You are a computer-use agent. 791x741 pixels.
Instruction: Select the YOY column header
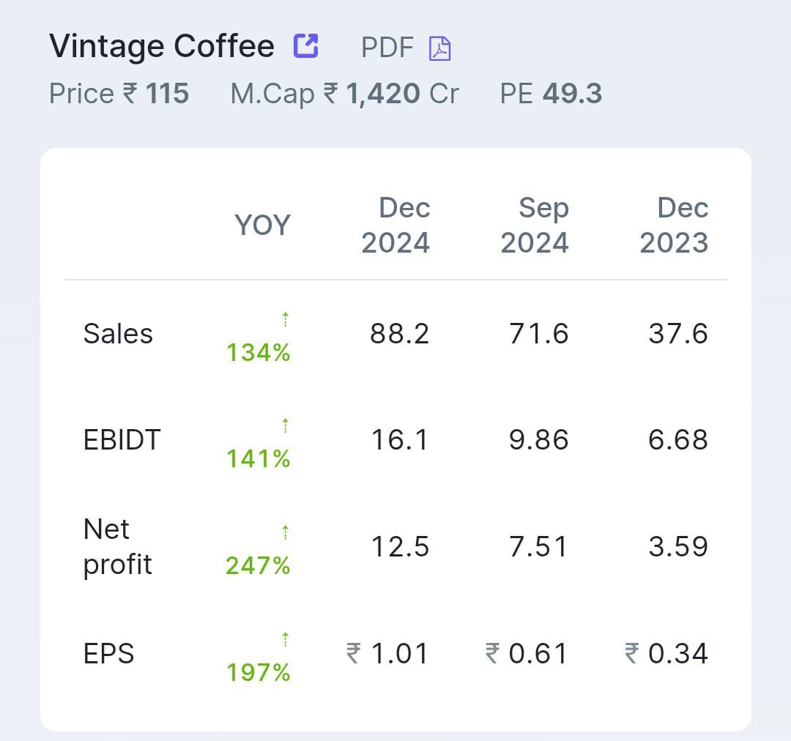[x=262, y=226]
